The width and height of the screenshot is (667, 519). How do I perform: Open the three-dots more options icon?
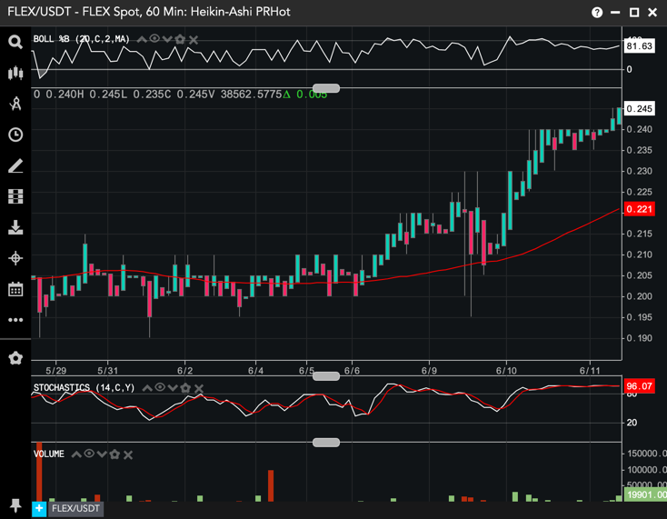click(x=15, y=320)
